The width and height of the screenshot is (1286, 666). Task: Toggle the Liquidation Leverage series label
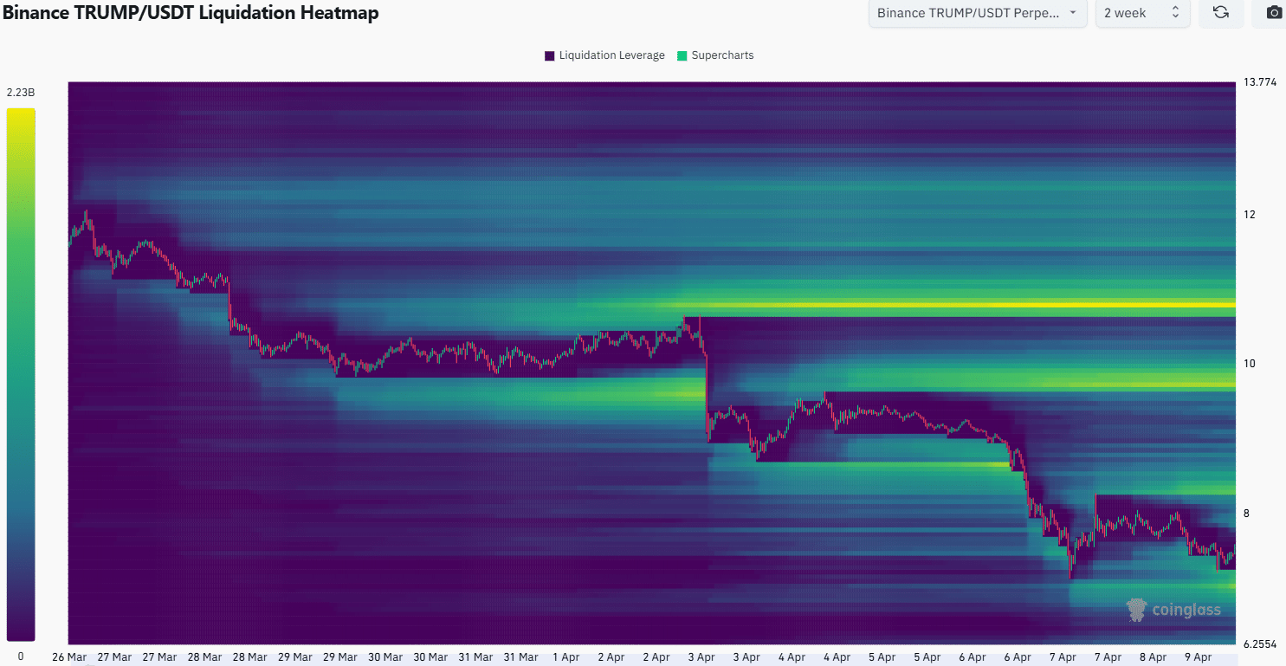[x=611, y=55]
